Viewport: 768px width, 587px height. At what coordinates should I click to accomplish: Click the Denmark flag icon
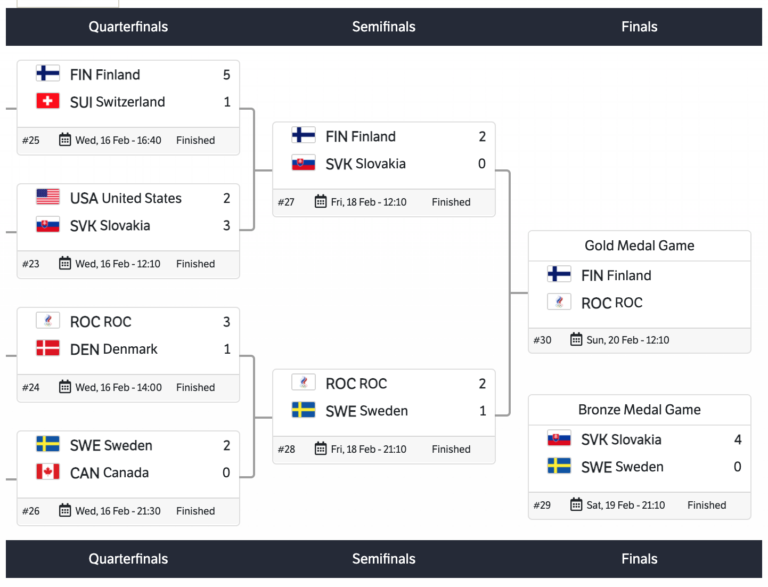coord(48,348)
